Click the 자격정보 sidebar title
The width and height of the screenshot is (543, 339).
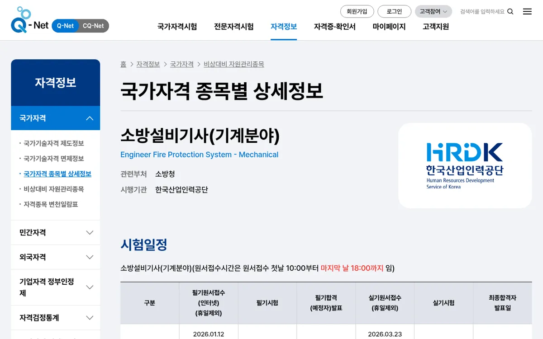coord(55,83)
